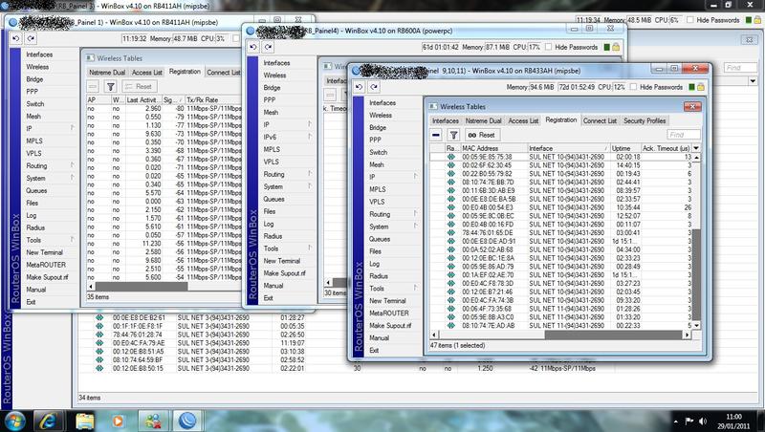Open the filter funnel in Painel 1 Wireless Tables
Image resolution: width=765 pixels, height=432 pixels.
(x=111, y=86)
